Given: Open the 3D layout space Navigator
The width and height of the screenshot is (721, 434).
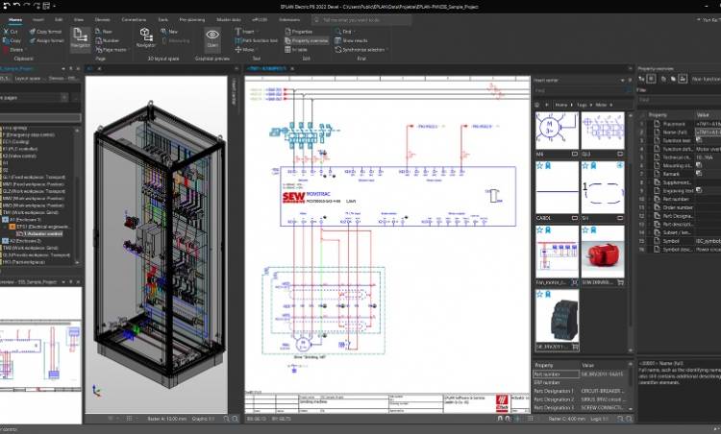Looking at the screenshot, I should pos(145,37).
